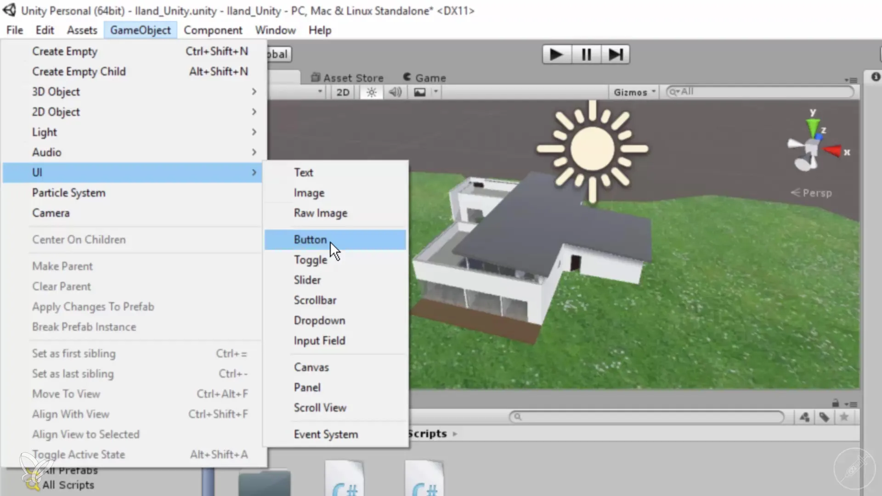
Task: Create a UI Raw Image element
Action: (x=335, y=213)
